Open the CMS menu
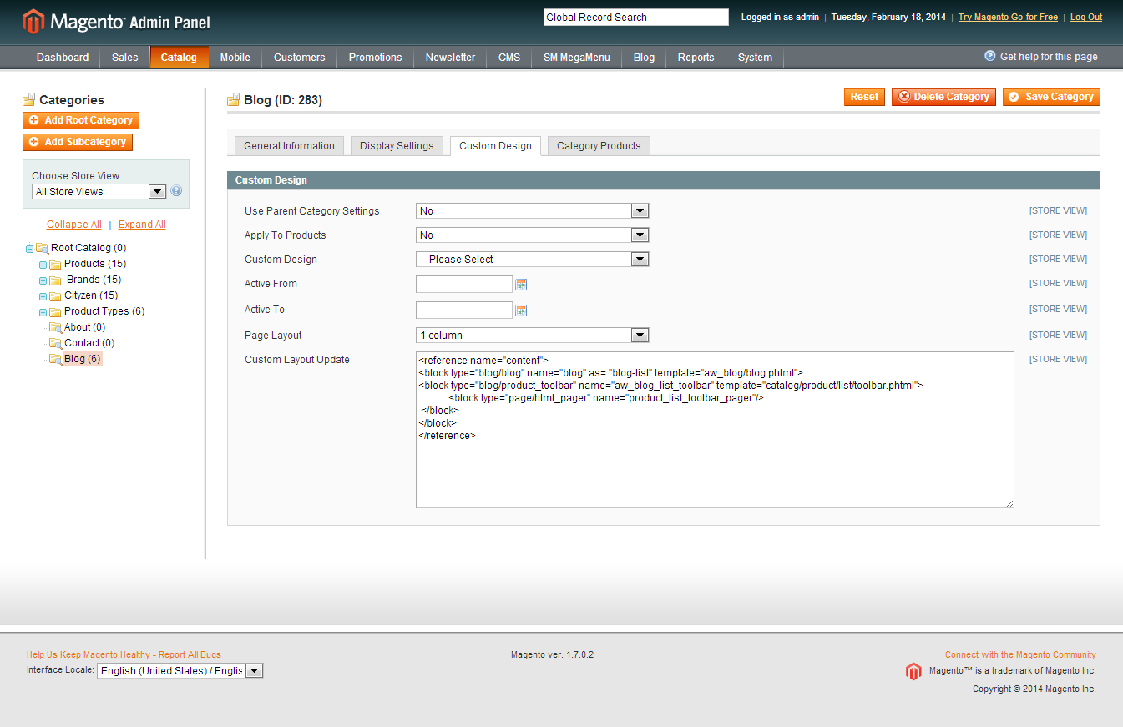The image size is (1123, 727). 509,58
